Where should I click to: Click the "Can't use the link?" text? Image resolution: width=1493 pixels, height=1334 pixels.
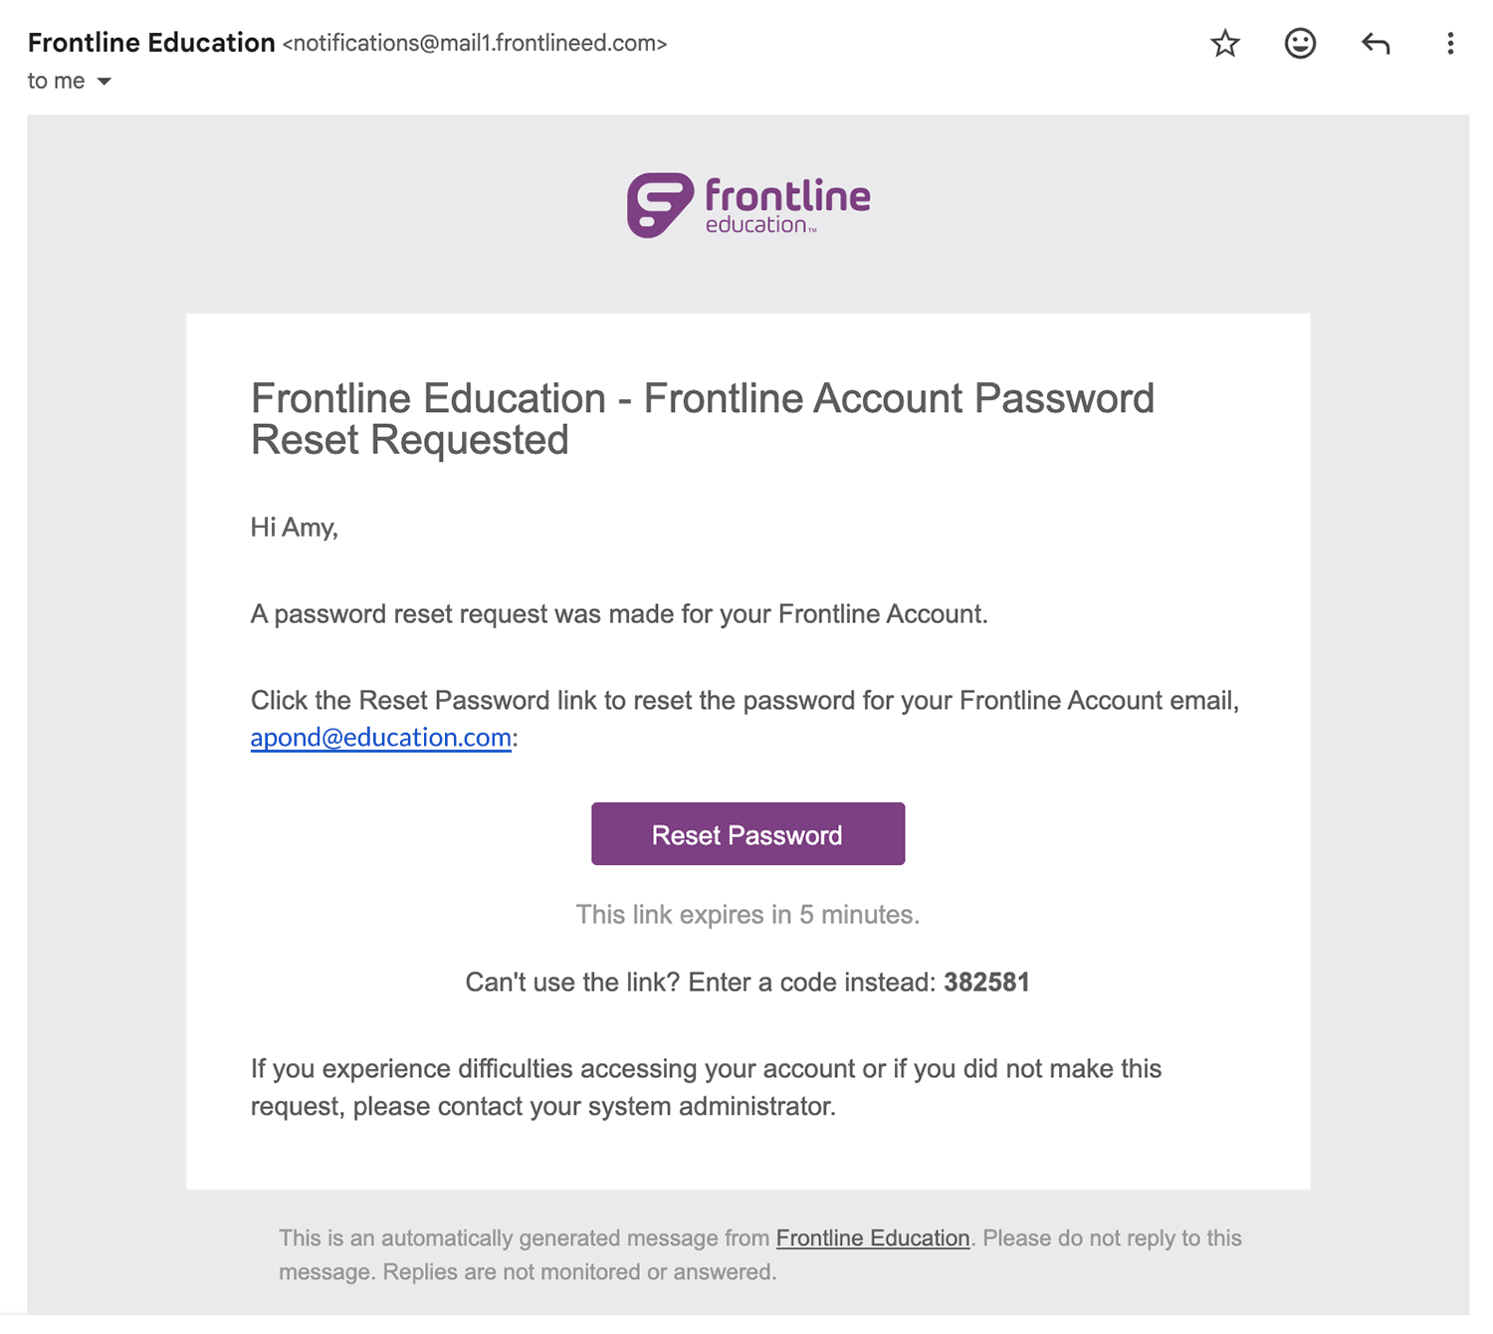[x=572, y=983]
